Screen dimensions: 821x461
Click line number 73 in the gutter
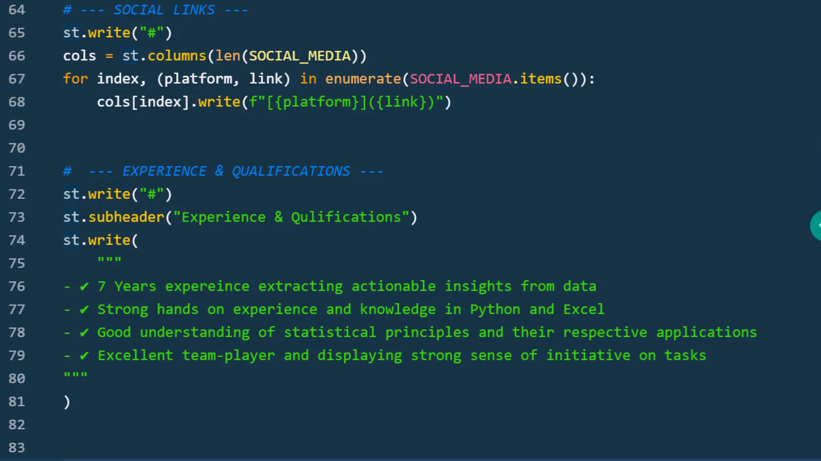point(17,217)
